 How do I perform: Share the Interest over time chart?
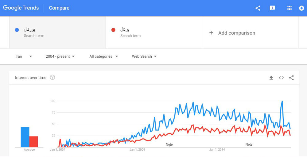click(x=291, y=78)
